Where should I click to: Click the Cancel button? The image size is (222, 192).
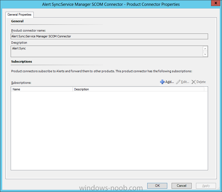point(181,186)
